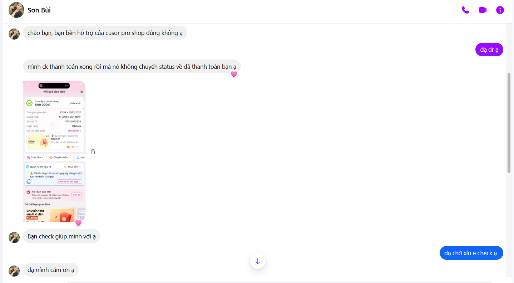Viewport: 514px width, 283px height.
Task: Click avatar beside 'Bạn check giúp mình với ạ'
Action: click(x=14, y=237)
